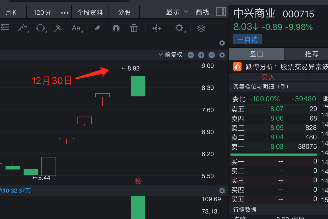The height and width of the screenshot is (219, 328).
Task: Open gear settings beside 前复权 zoom buttons
Action: (222, 55)
